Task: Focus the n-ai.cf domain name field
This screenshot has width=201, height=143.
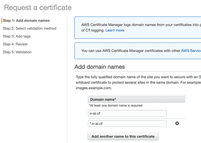Action: 127,113
